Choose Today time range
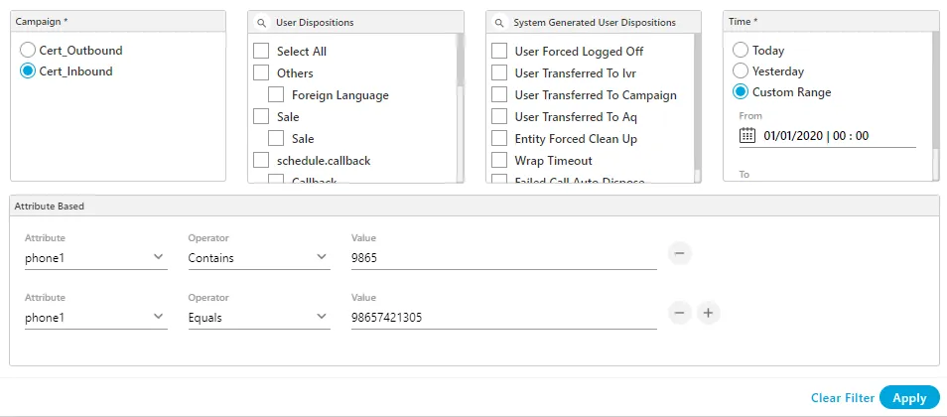This screenshot has width=947, height=417. coord(741,51)
